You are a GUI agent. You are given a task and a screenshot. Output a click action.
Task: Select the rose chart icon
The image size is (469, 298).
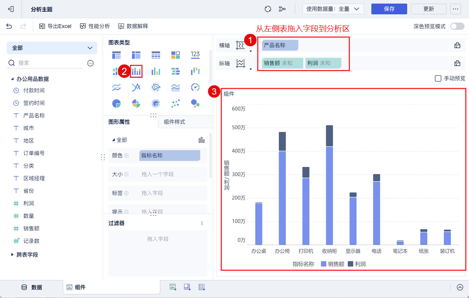pyautogui.click(x=136, y=103)
